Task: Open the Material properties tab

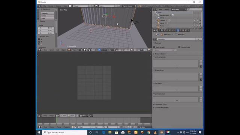Action: tap(180, 30)
